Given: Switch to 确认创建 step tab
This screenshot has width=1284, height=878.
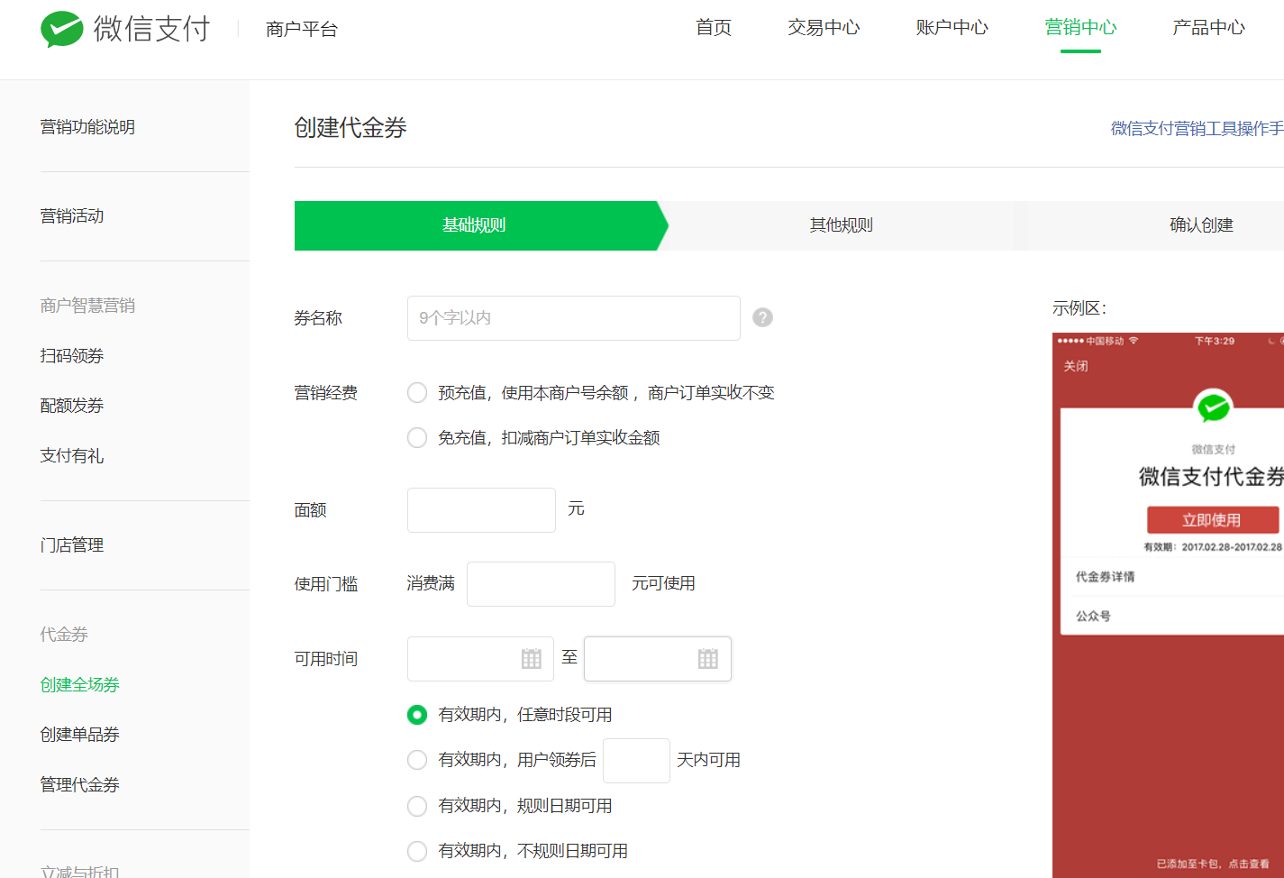Looking at the screenshot, I should [1200, 225].
